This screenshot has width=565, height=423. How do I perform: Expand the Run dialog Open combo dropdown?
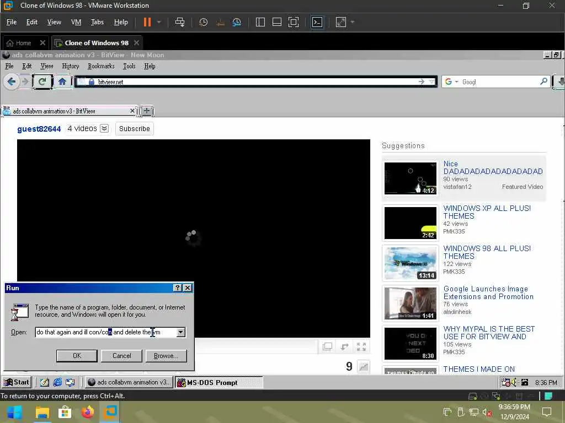(x=181, y=332)
